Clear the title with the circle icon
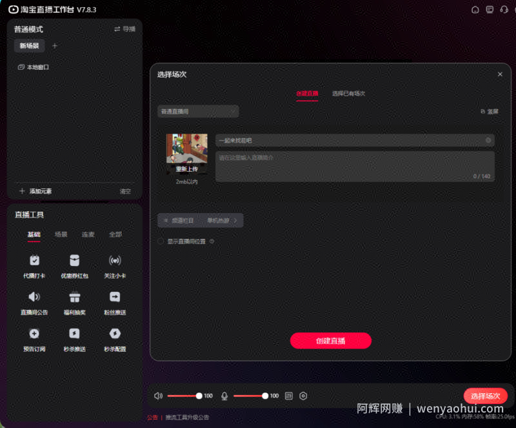 (x=488, y=140)
